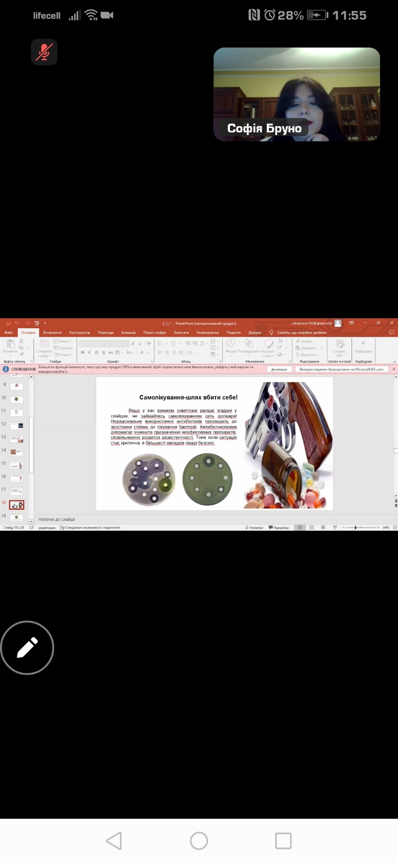Click the Save icon in title bar

8,323
